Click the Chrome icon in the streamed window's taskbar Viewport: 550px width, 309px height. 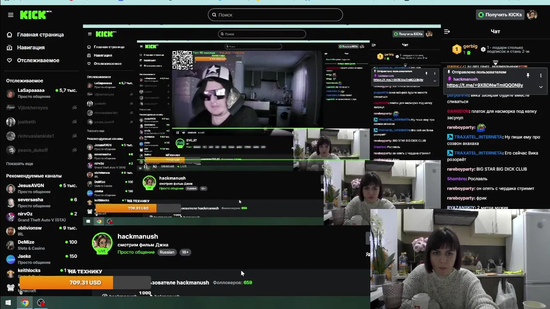tap(99, 221)
